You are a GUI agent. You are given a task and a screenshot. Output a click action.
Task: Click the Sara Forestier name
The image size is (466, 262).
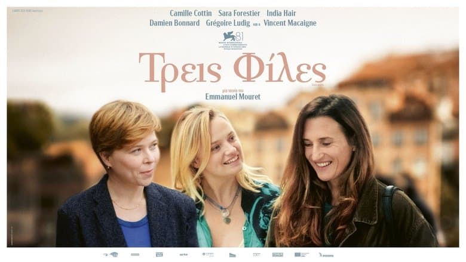pos(239,13)
